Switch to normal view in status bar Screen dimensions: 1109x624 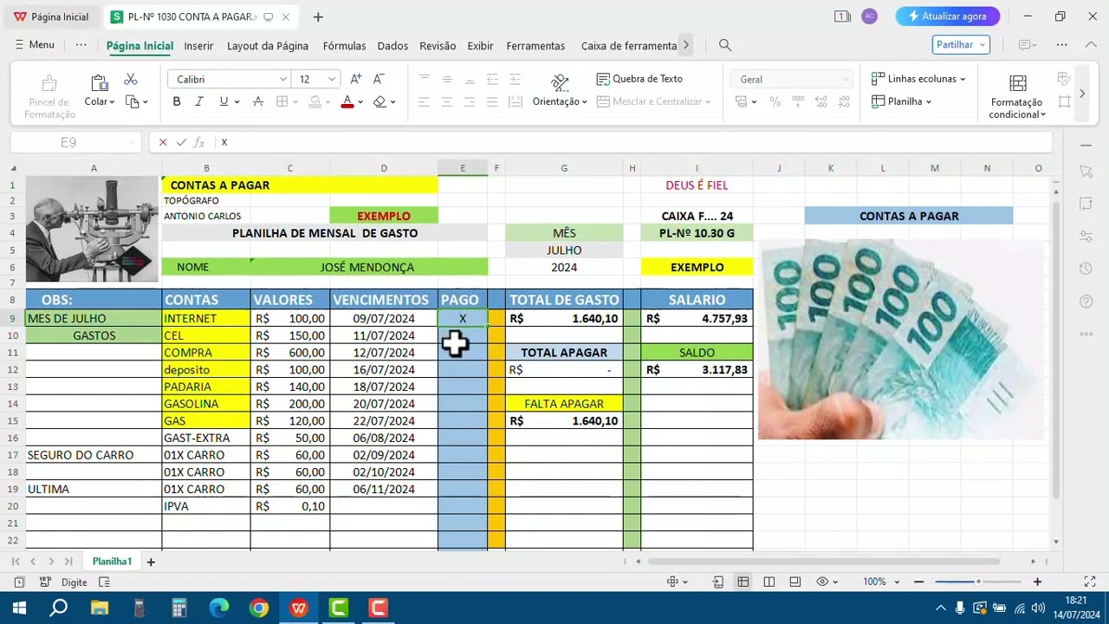coord(743,582)
